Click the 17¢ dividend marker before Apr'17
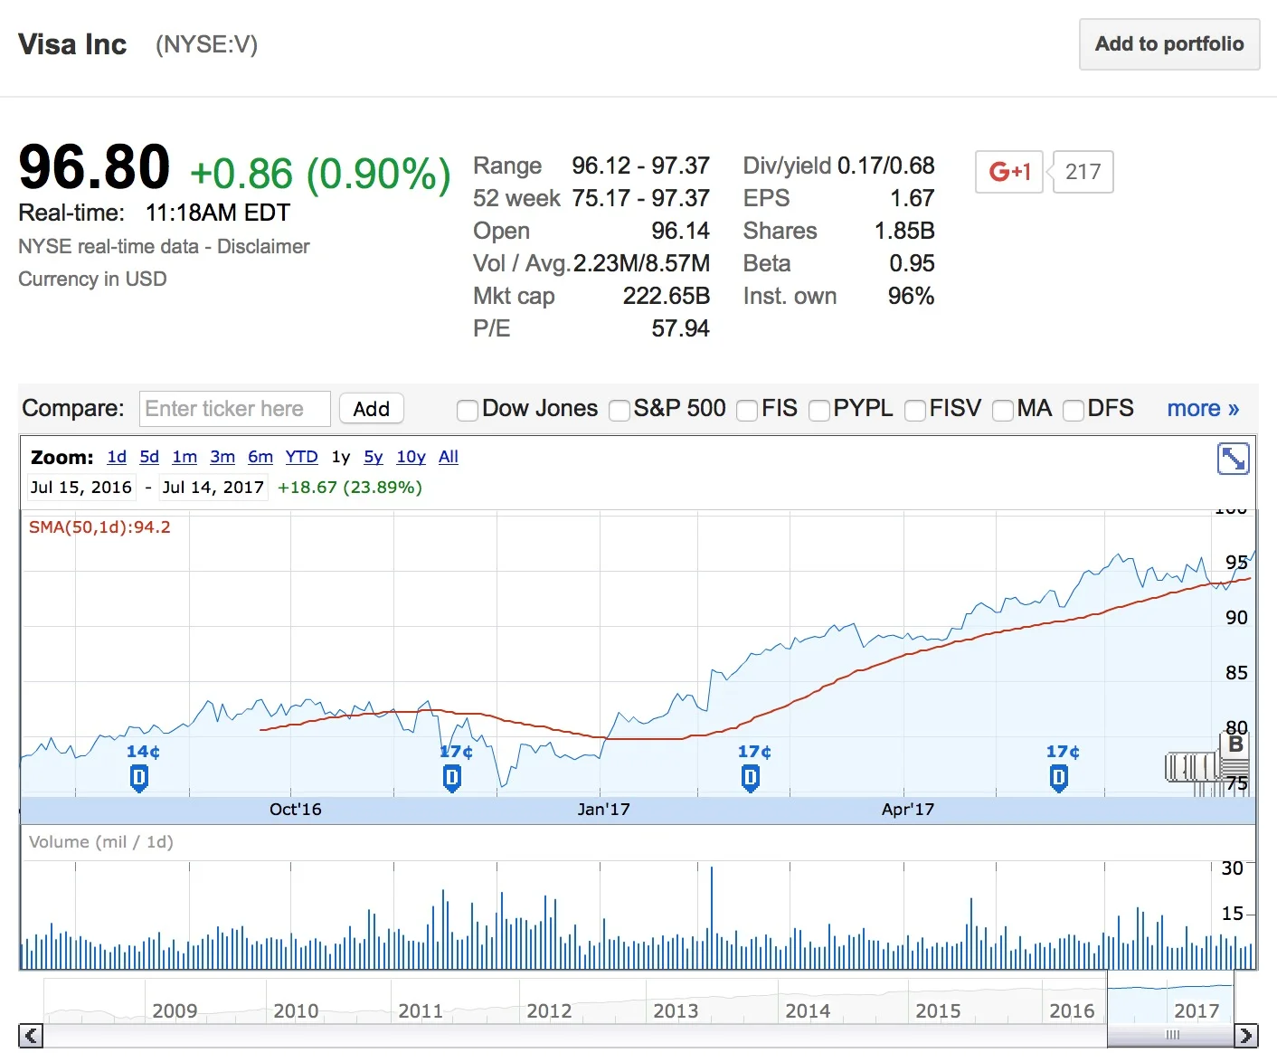This screenshot has height=1062, width=1277. pyautogui.click(x=750, y=778)
